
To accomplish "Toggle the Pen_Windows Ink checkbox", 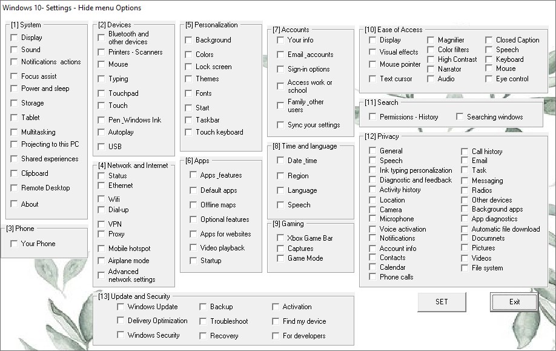I will click(102, 120).
